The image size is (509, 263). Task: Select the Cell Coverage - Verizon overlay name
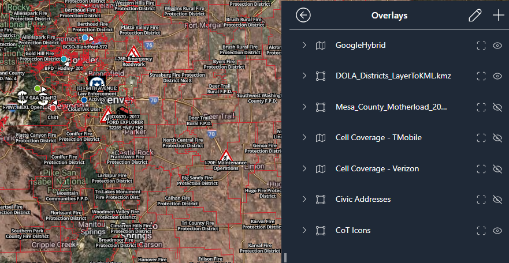[377, 169]
